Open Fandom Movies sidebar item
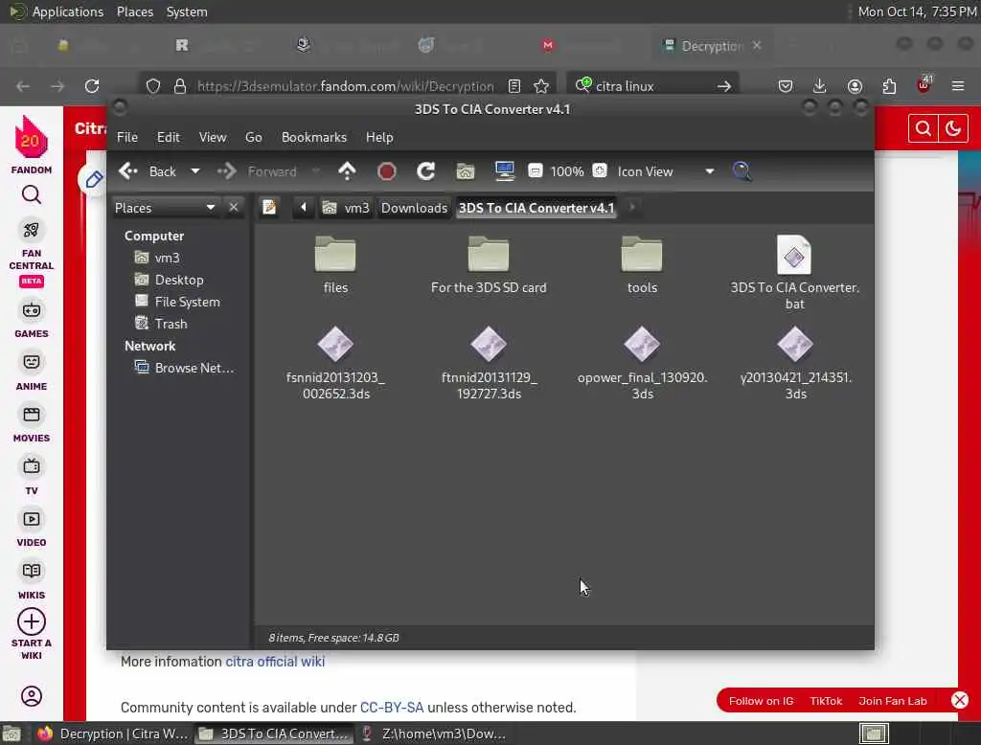Viewport: 981px width, 745px height. [32, 423]
